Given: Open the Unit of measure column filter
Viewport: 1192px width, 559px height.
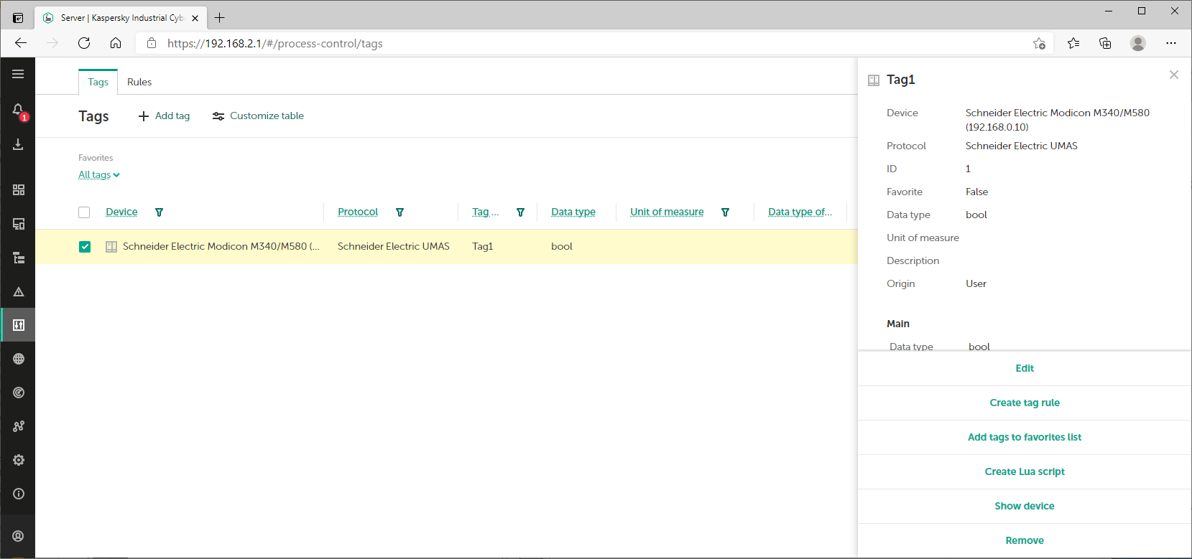Looking at the screenshot, I should point(726,212).
